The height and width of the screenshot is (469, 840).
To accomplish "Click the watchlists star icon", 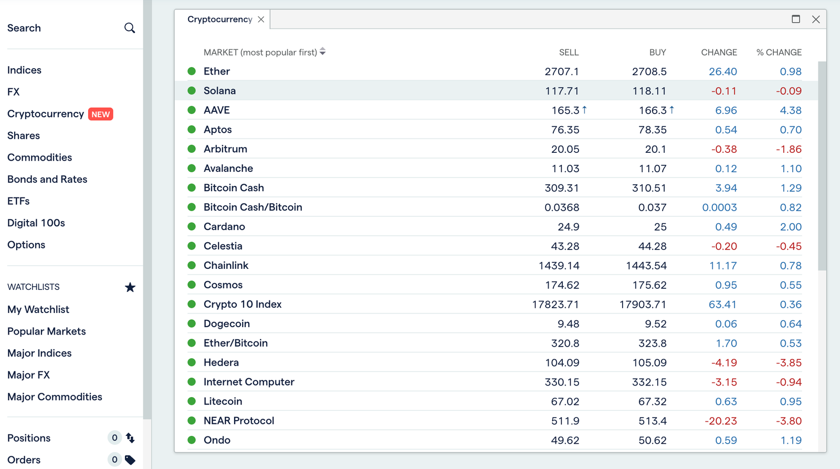I will pos(130,287).
